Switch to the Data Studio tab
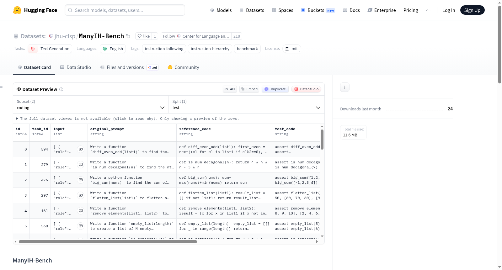 coord(76,67)
